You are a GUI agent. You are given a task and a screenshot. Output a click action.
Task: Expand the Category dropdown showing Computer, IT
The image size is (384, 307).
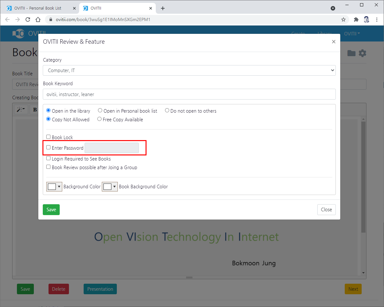pyautogui.click(x=189, y=70)
